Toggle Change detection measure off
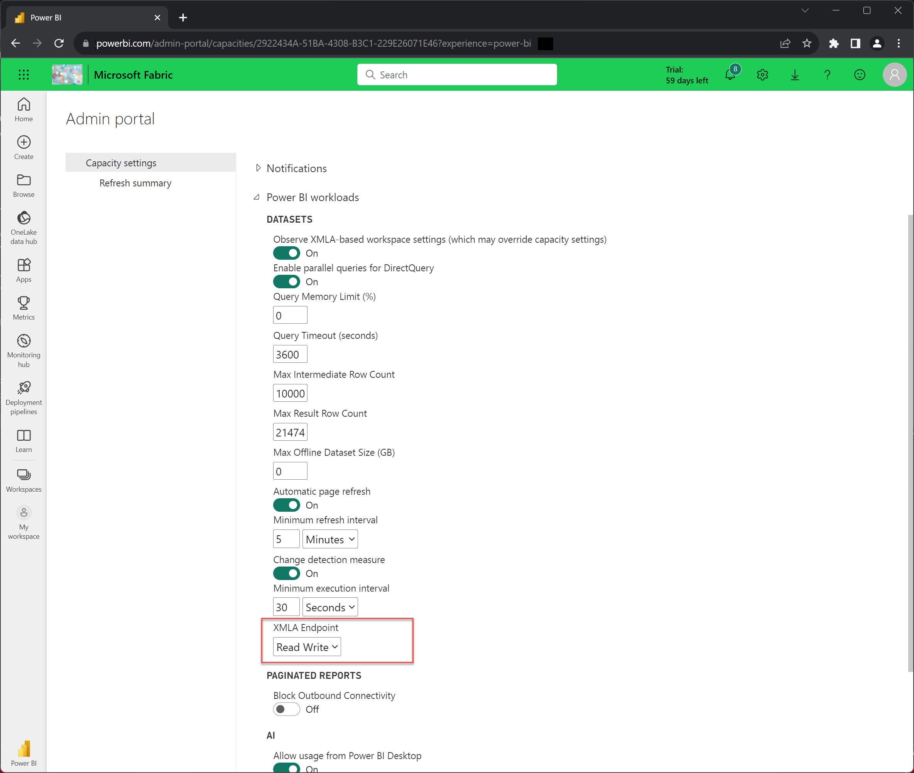914x773 pixels. pyautogui.click(x=287, y=573)
